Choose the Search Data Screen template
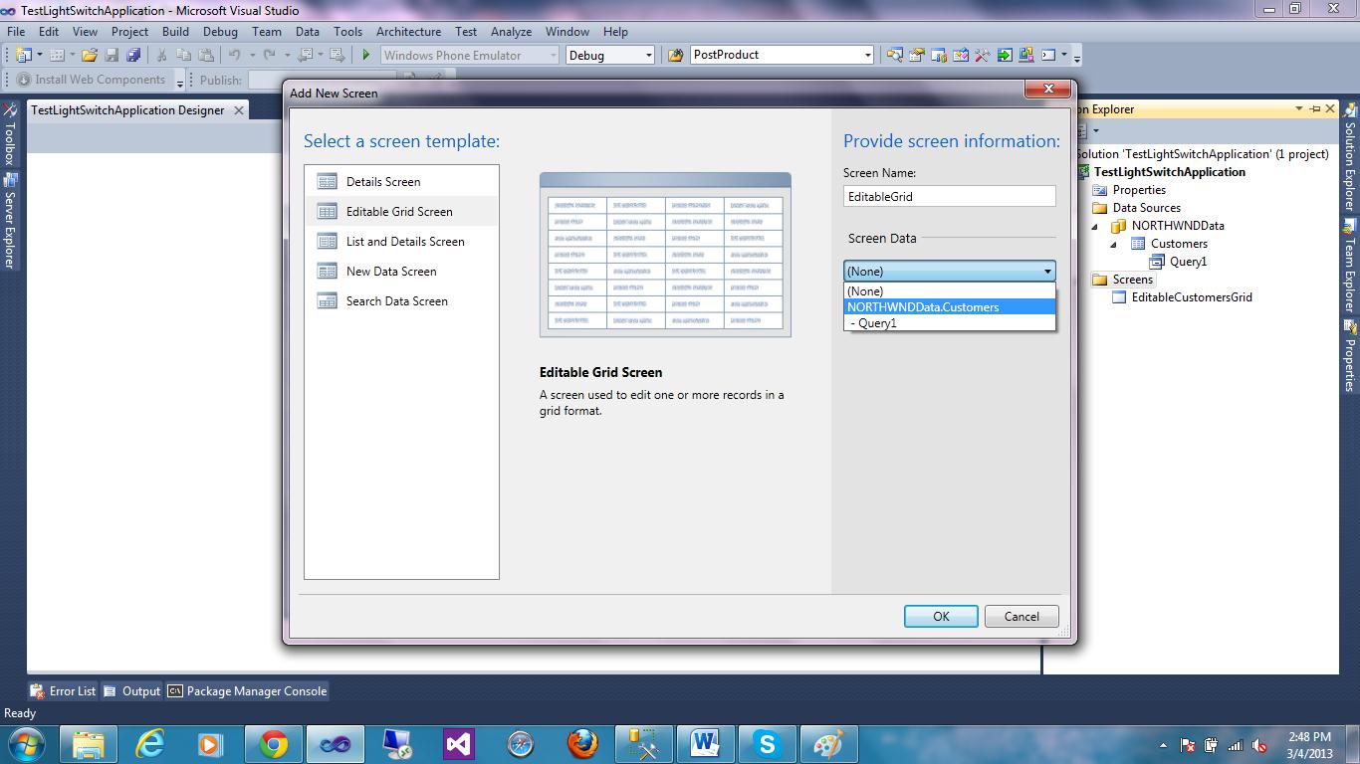Screen dimensions: 1360x764 (x=401, y=300)
